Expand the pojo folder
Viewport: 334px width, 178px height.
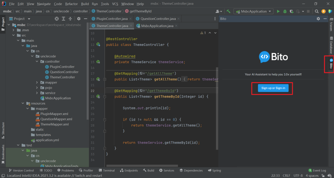(37, 88)
